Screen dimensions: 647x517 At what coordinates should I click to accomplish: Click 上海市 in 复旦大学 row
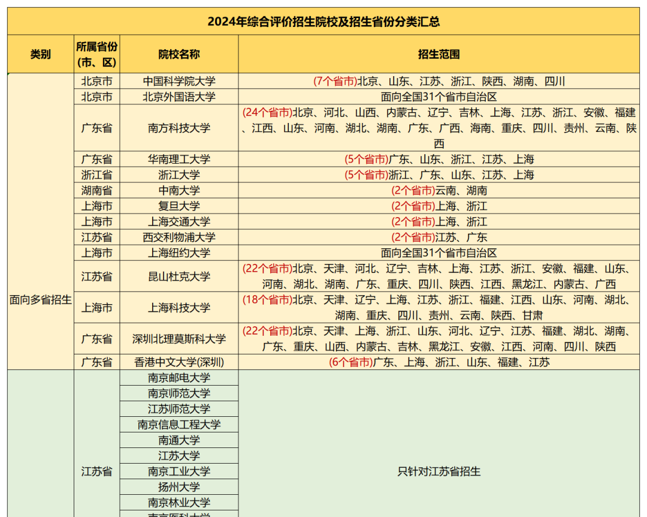pos(97,206)
